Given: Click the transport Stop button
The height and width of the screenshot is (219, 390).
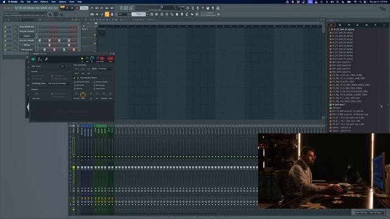Looking at the screenshot, I should 72,8.
